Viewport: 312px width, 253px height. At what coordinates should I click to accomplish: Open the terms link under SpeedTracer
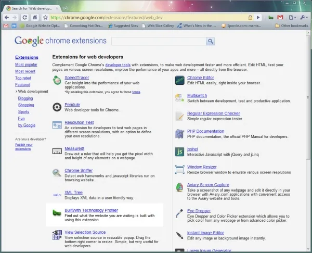(136, 92)
